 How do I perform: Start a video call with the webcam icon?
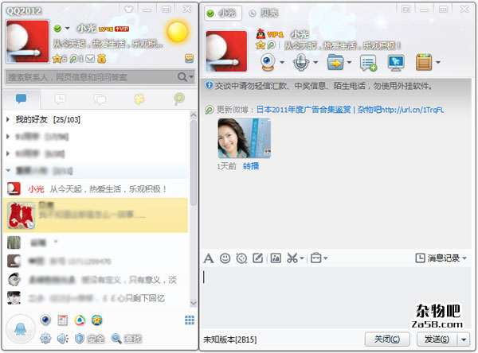click(268, 62)
